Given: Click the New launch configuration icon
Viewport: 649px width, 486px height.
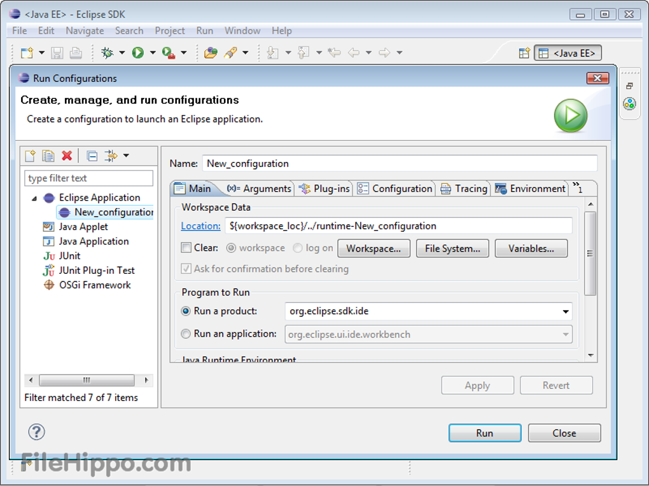Looking at the screenshot, I should coord(29,156).
